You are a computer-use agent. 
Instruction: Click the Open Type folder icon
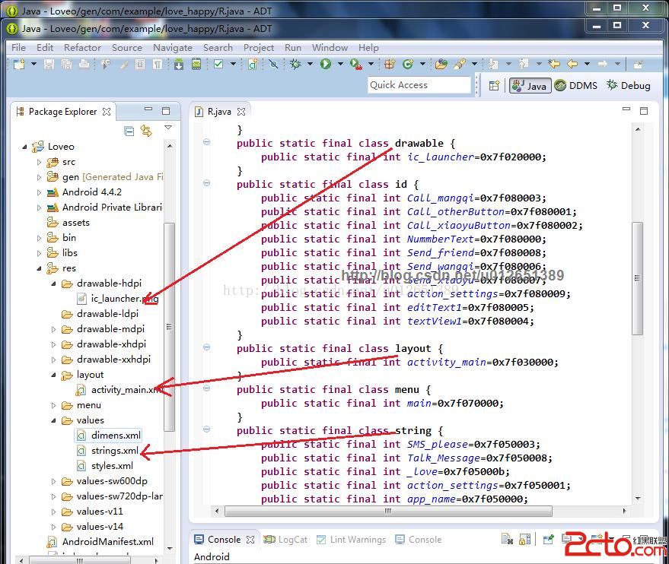click(441, 65)
